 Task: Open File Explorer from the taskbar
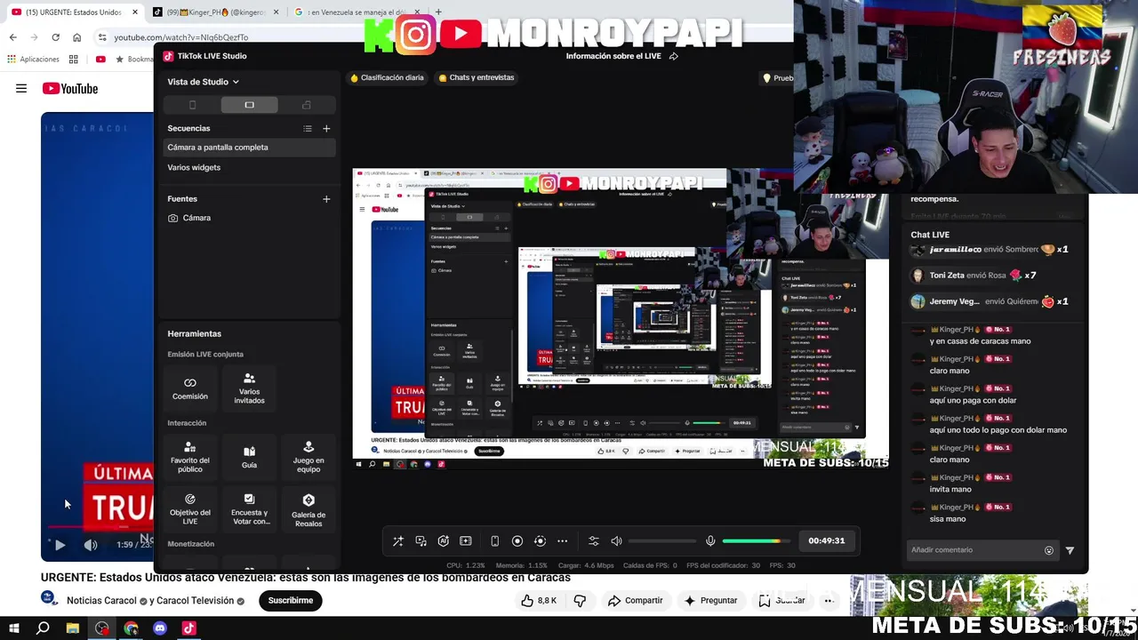pos(73,628)
